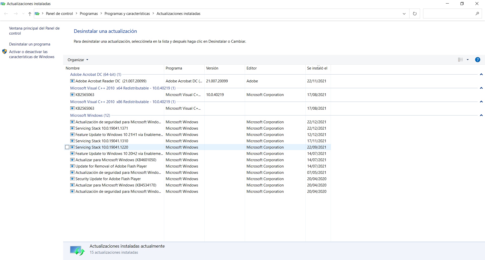Click the KB4601050 update icon

tap(72, 160)
